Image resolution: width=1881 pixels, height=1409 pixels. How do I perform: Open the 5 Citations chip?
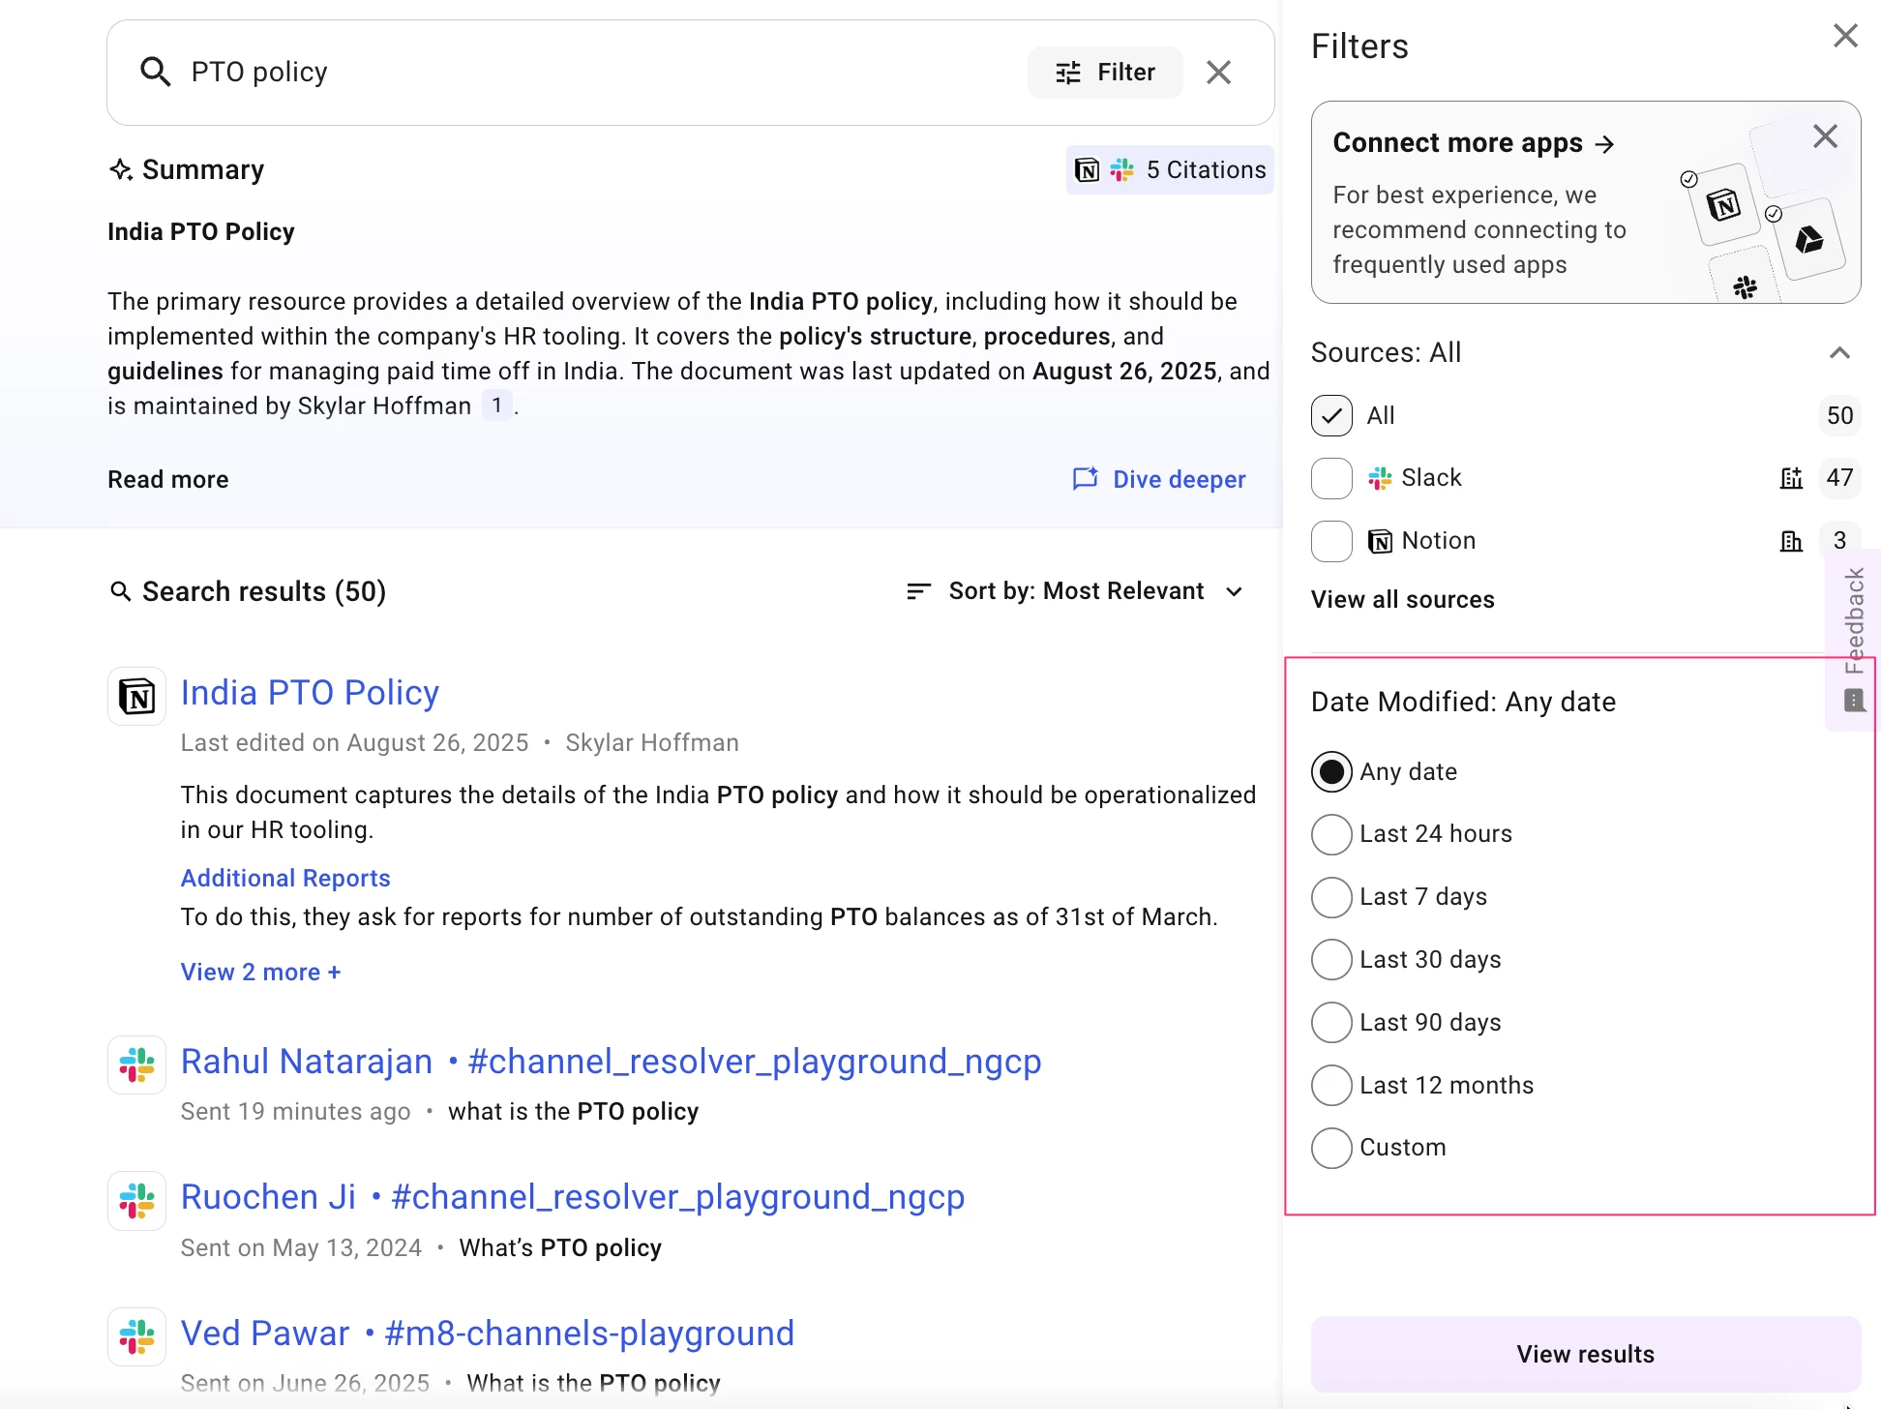tap(1170, 170)
